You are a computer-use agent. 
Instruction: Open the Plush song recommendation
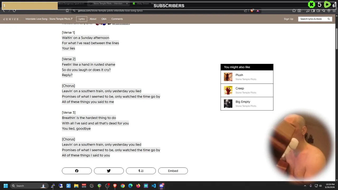pos(247,77)
